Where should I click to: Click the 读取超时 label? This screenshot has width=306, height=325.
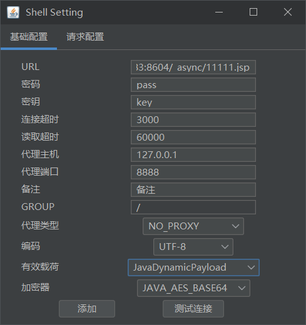(40, 137)
